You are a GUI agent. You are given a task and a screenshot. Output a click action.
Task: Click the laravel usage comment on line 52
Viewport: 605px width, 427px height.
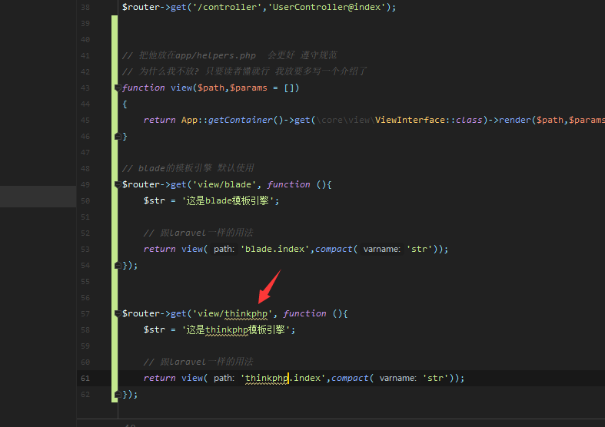click(198, 233)
